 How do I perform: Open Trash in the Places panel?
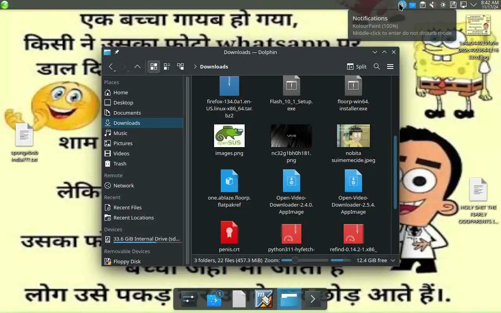click(142, 164)
